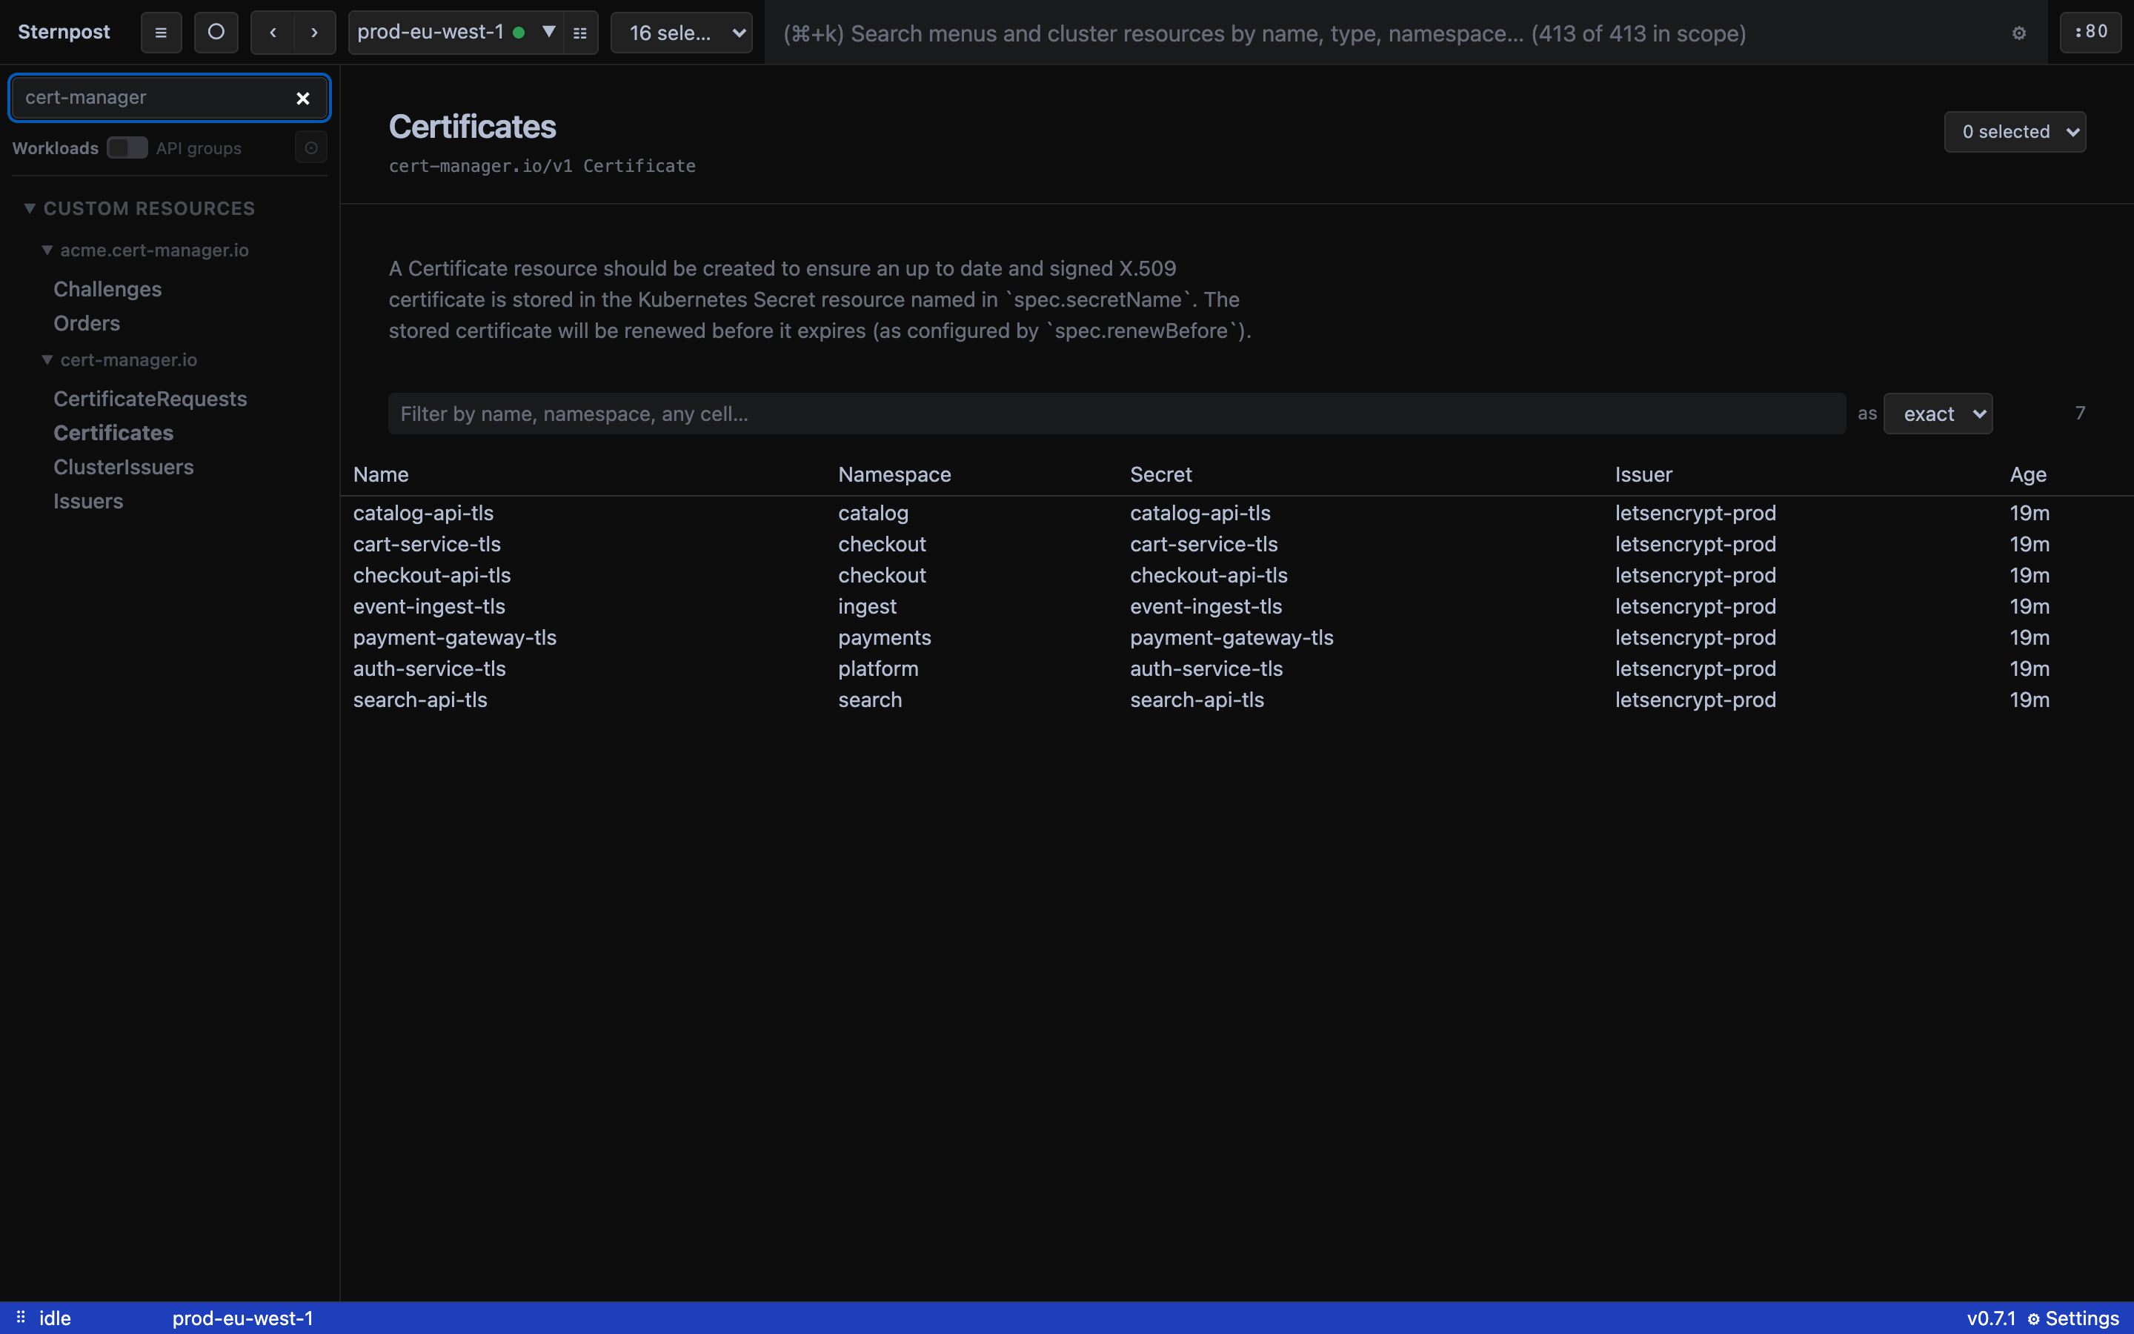Open the 16 selected namespaces dropdown
2134x1334 pixels.
(x=682, y=33)
